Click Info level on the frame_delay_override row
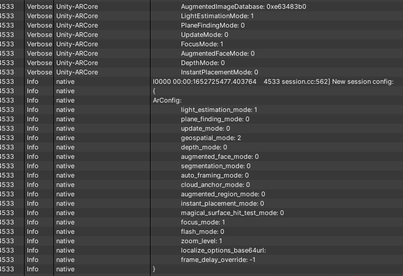Screen dimensions: 403x276 tap(33, 260)
